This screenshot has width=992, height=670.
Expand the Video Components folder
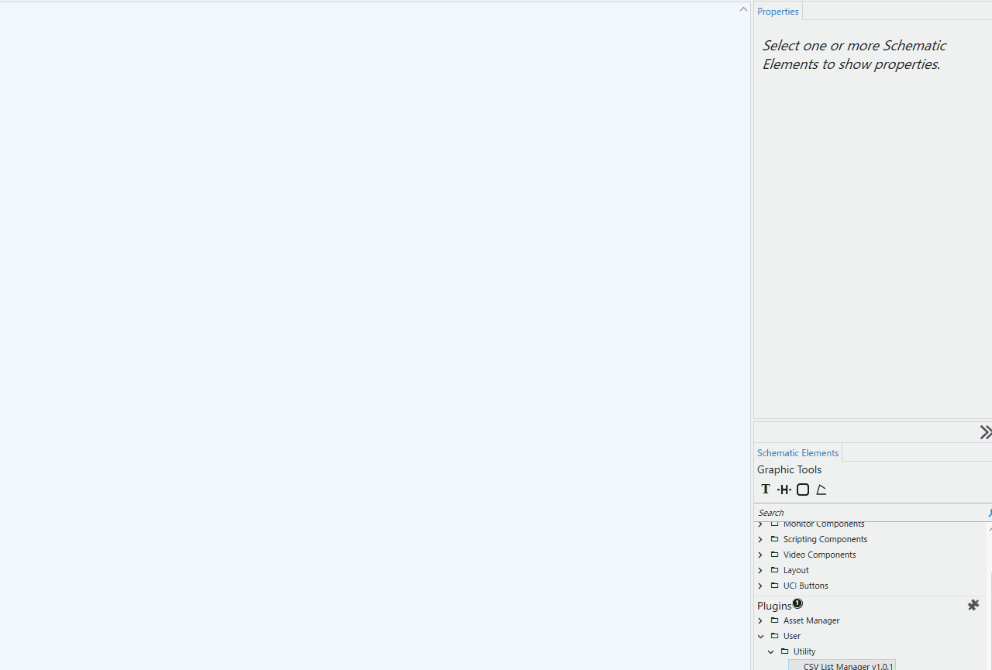(760, 555)
